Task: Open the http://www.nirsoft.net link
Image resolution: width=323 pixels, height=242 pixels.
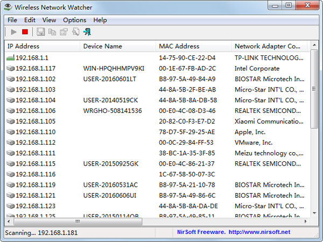Action: point(259,232)
